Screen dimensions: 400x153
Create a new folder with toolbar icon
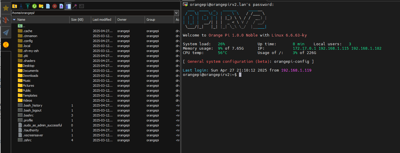coord(41,6)
